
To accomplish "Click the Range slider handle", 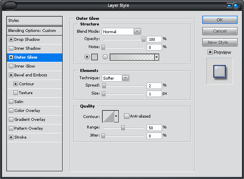I will 123,128.
